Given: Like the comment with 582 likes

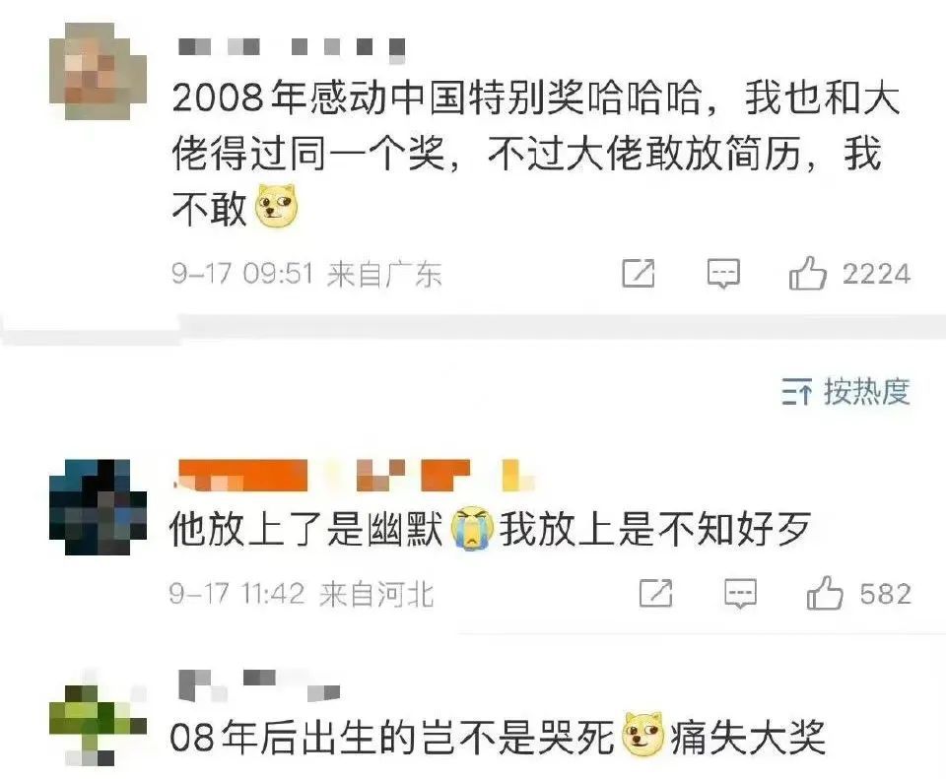Looking at the screenshot, I should pyautogui.click(x=824, y=593).
